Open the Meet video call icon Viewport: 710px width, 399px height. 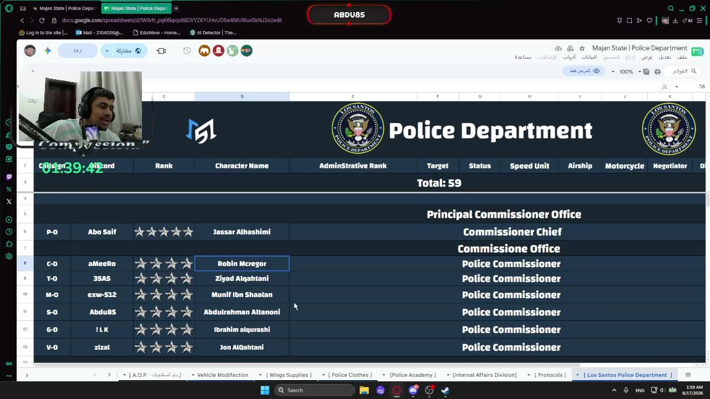click(161, 50)
